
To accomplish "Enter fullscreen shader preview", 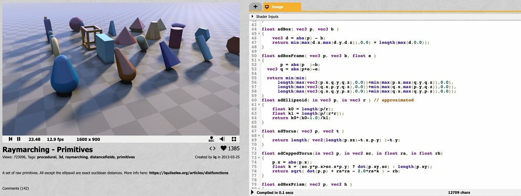I will [234, 139].
